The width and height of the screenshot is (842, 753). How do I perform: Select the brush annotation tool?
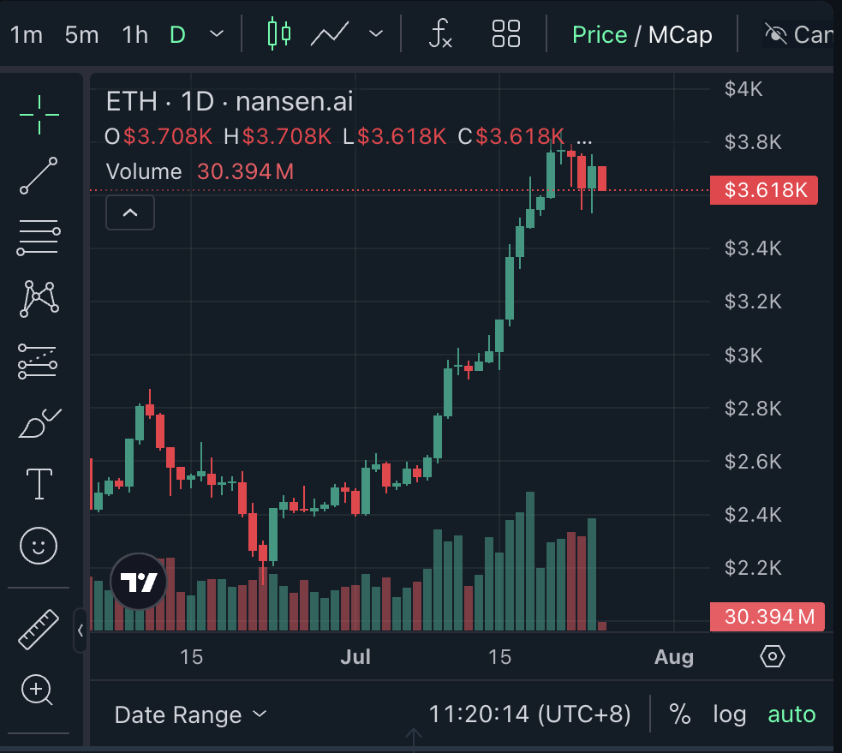pyautogui.click(x=38, y=421)
